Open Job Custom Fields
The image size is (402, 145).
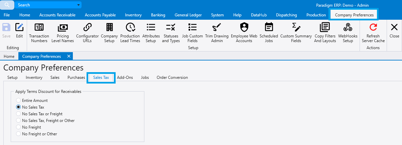point(192,33)
